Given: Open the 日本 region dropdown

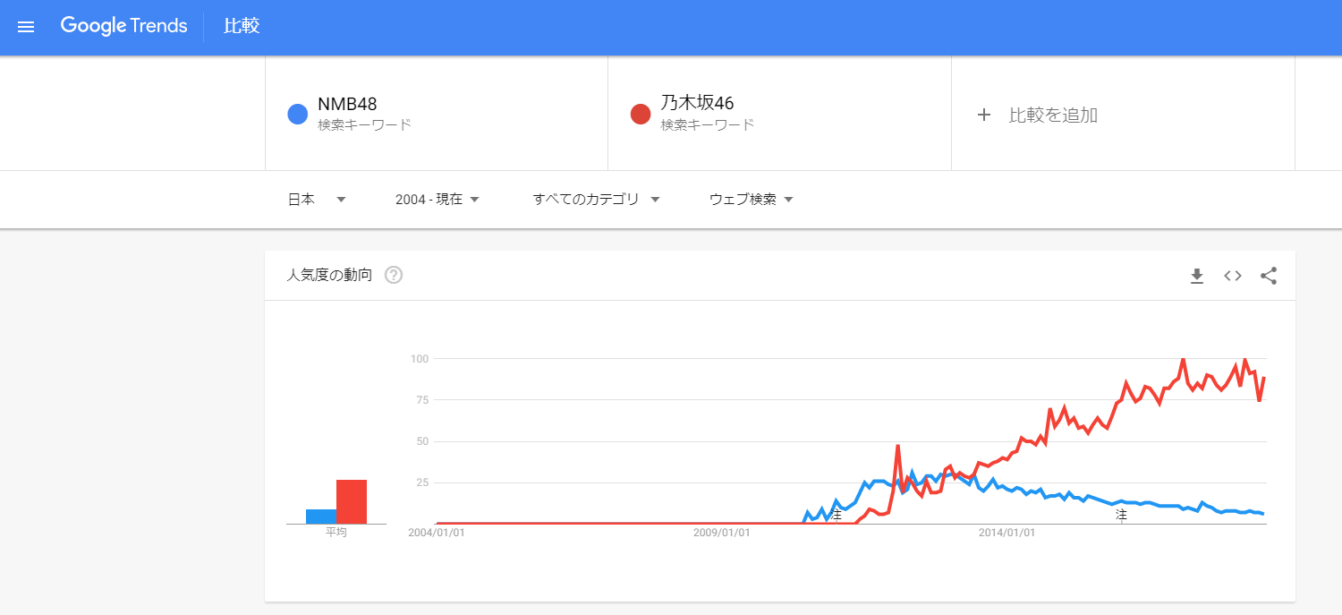Looking at the screenshot, I should click(x=317, y=200).
